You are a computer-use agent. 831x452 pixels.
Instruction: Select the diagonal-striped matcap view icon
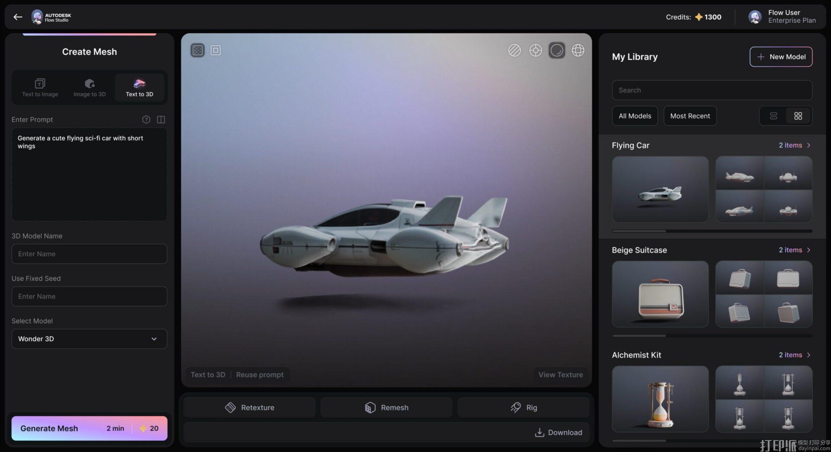(x=514, y=50)
